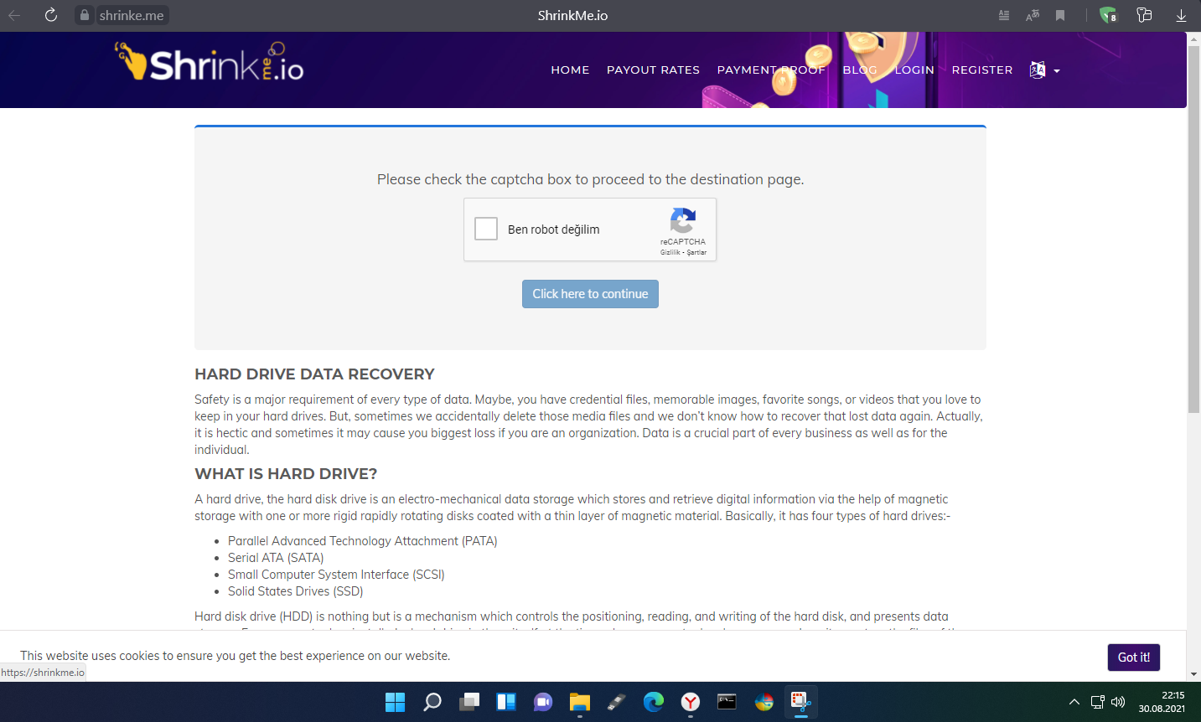1201x722 pixels.
Task: Click the scrollbar down arrow
Action: [1193, 674]
